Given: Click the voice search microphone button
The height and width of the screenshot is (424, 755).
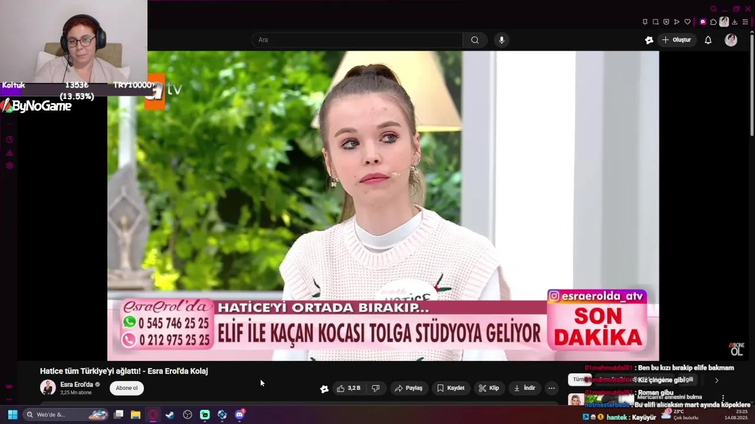Looking at the screenshot, I should point(501,40).
